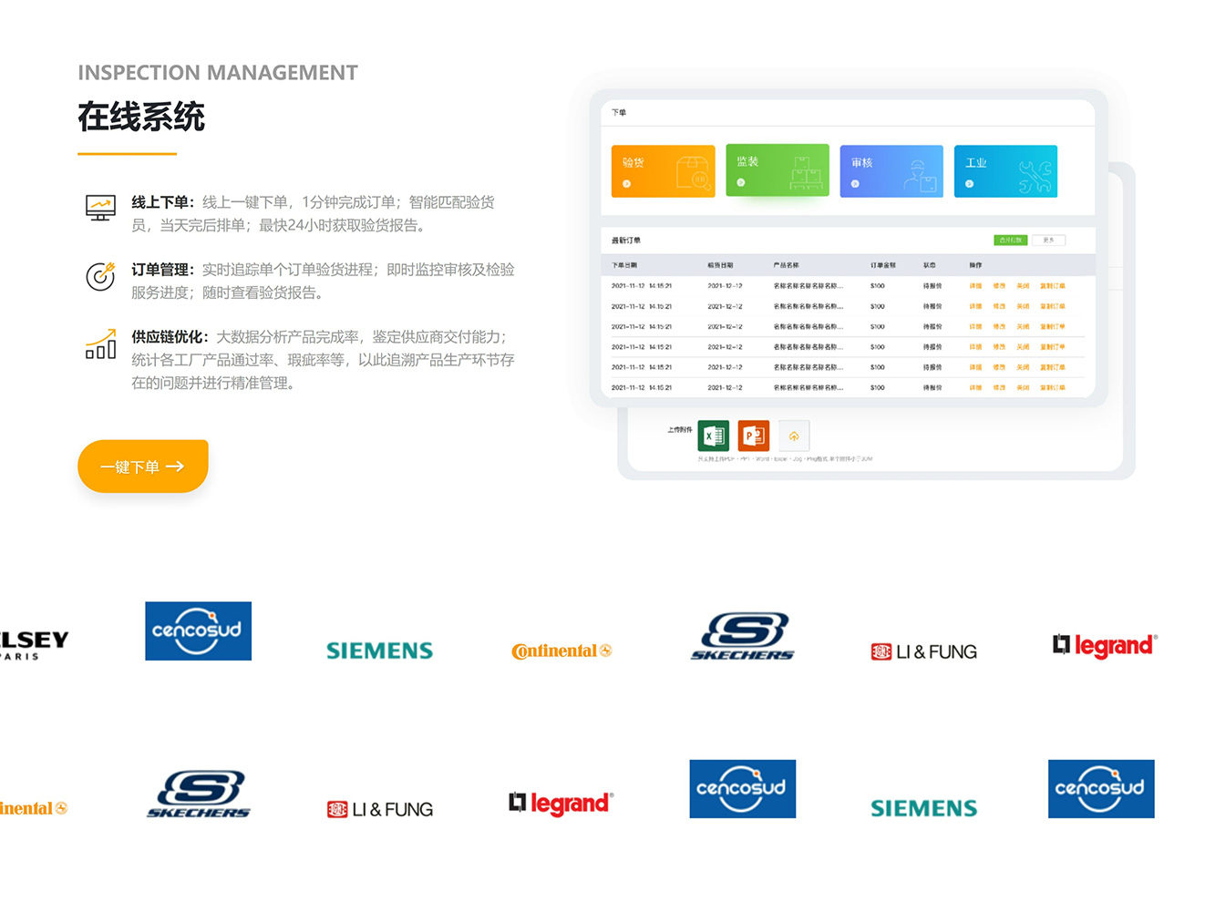This screenshot has width=1205, height=902.
Task: Click the green button beside 最新订单
Action: [x=1010, y=241]
